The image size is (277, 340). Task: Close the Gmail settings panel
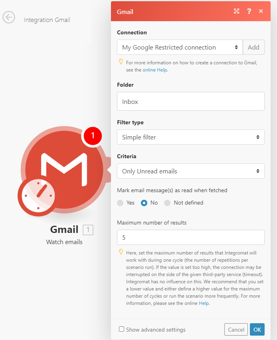tap(261, 11)
